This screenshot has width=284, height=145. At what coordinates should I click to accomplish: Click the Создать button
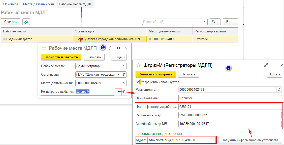click(10, 22)
